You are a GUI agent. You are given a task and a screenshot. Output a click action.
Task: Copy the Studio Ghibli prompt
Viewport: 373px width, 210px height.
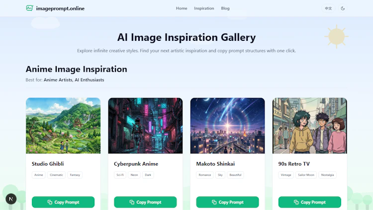pyautogui.click(x=63, y=202)
